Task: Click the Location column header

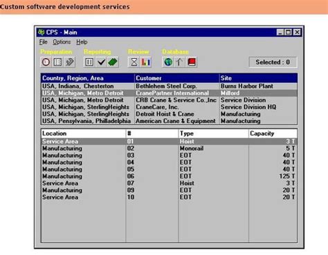Action: pos(84,133)
